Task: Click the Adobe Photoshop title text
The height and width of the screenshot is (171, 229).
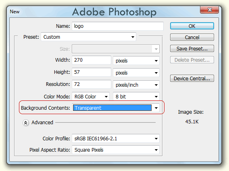Action: [x=114, y=12]
